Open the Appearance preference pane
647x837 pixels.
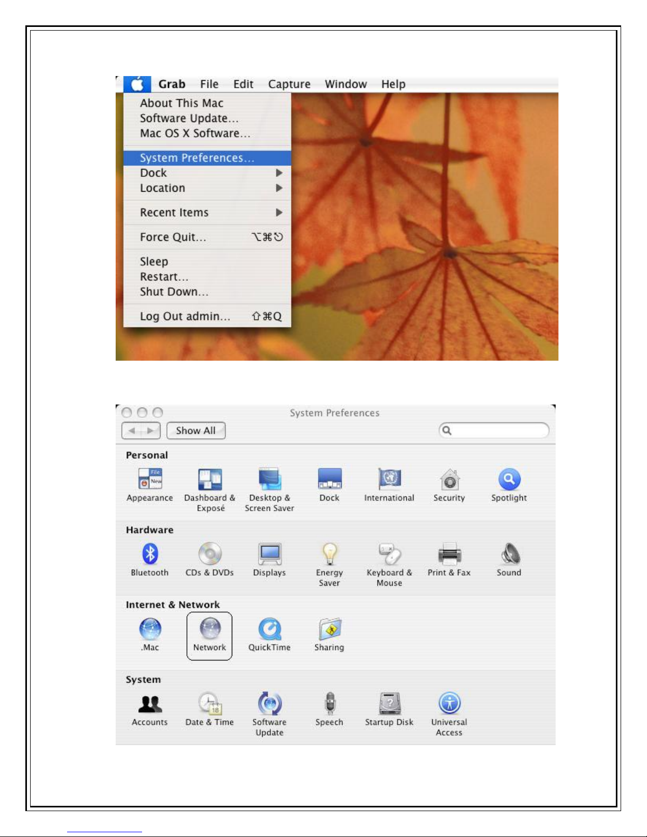[x=150, y=485]
